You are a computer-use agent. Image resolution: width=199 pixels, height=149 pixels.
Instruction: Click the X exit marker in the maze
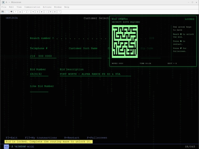click(136, 55)
